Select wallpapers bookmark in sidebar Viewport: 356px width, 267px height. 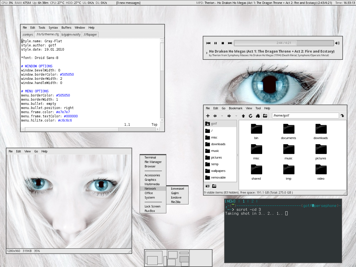pos(220,171)
